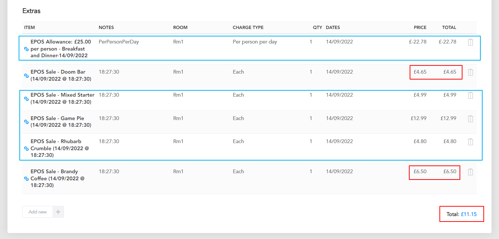The image size is (499, 239).
Task: Select the EPOS Sale - Brandy Coffee item
Action: pyautogui.click(x=58, y=178)
